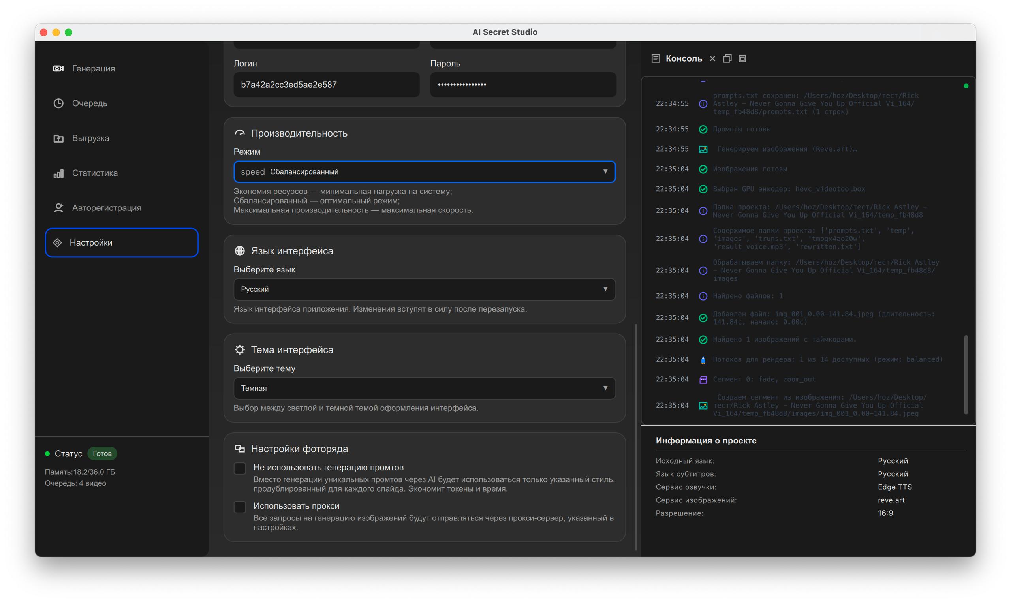Click the console log vertical scrollbar
Image resolution: width=1011 pixels, height=603 pixels.
[966, 374]
